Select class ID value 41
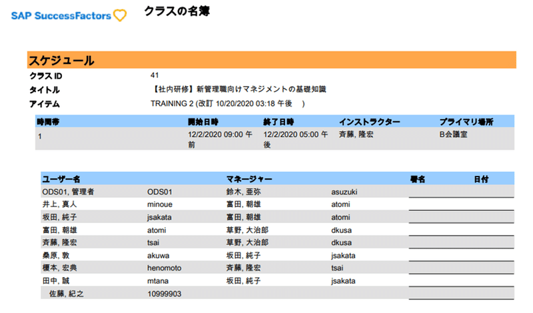This screenshot has width=533, height=313. tap(155, 75)
